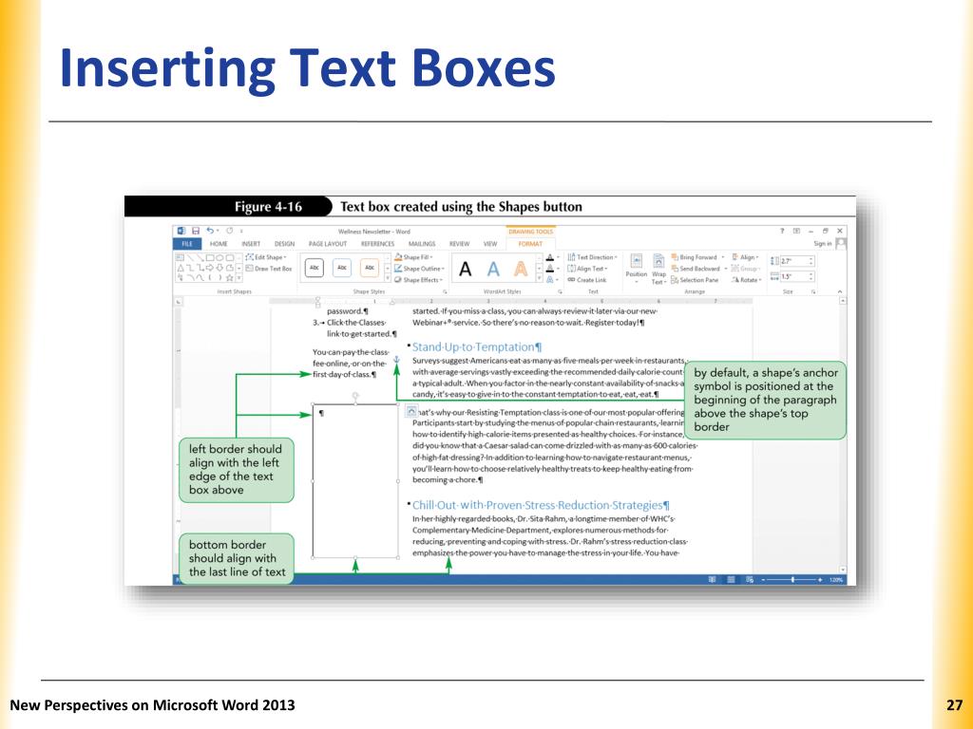This screenshot has width=973, height=729.
Task: Click the Undo arrow icon
Action: (x=210, y=231)
